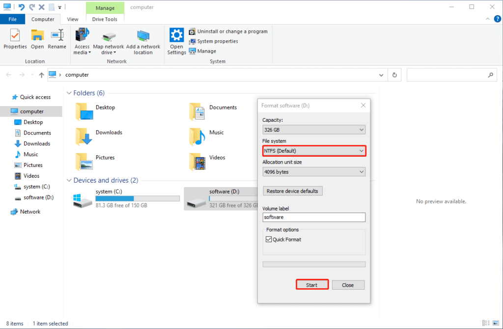Click Uninstall or change a program

pos(228,31)
